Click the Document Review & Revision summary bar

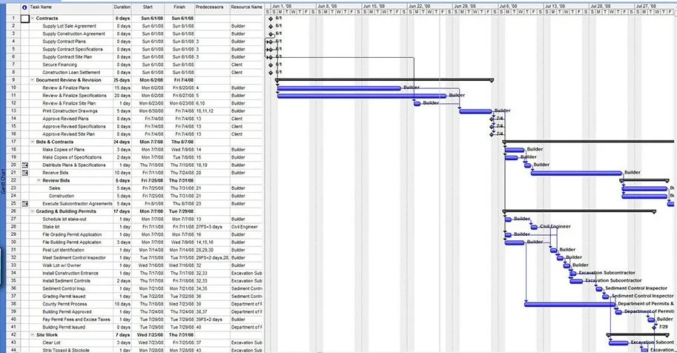coord(384,80)
